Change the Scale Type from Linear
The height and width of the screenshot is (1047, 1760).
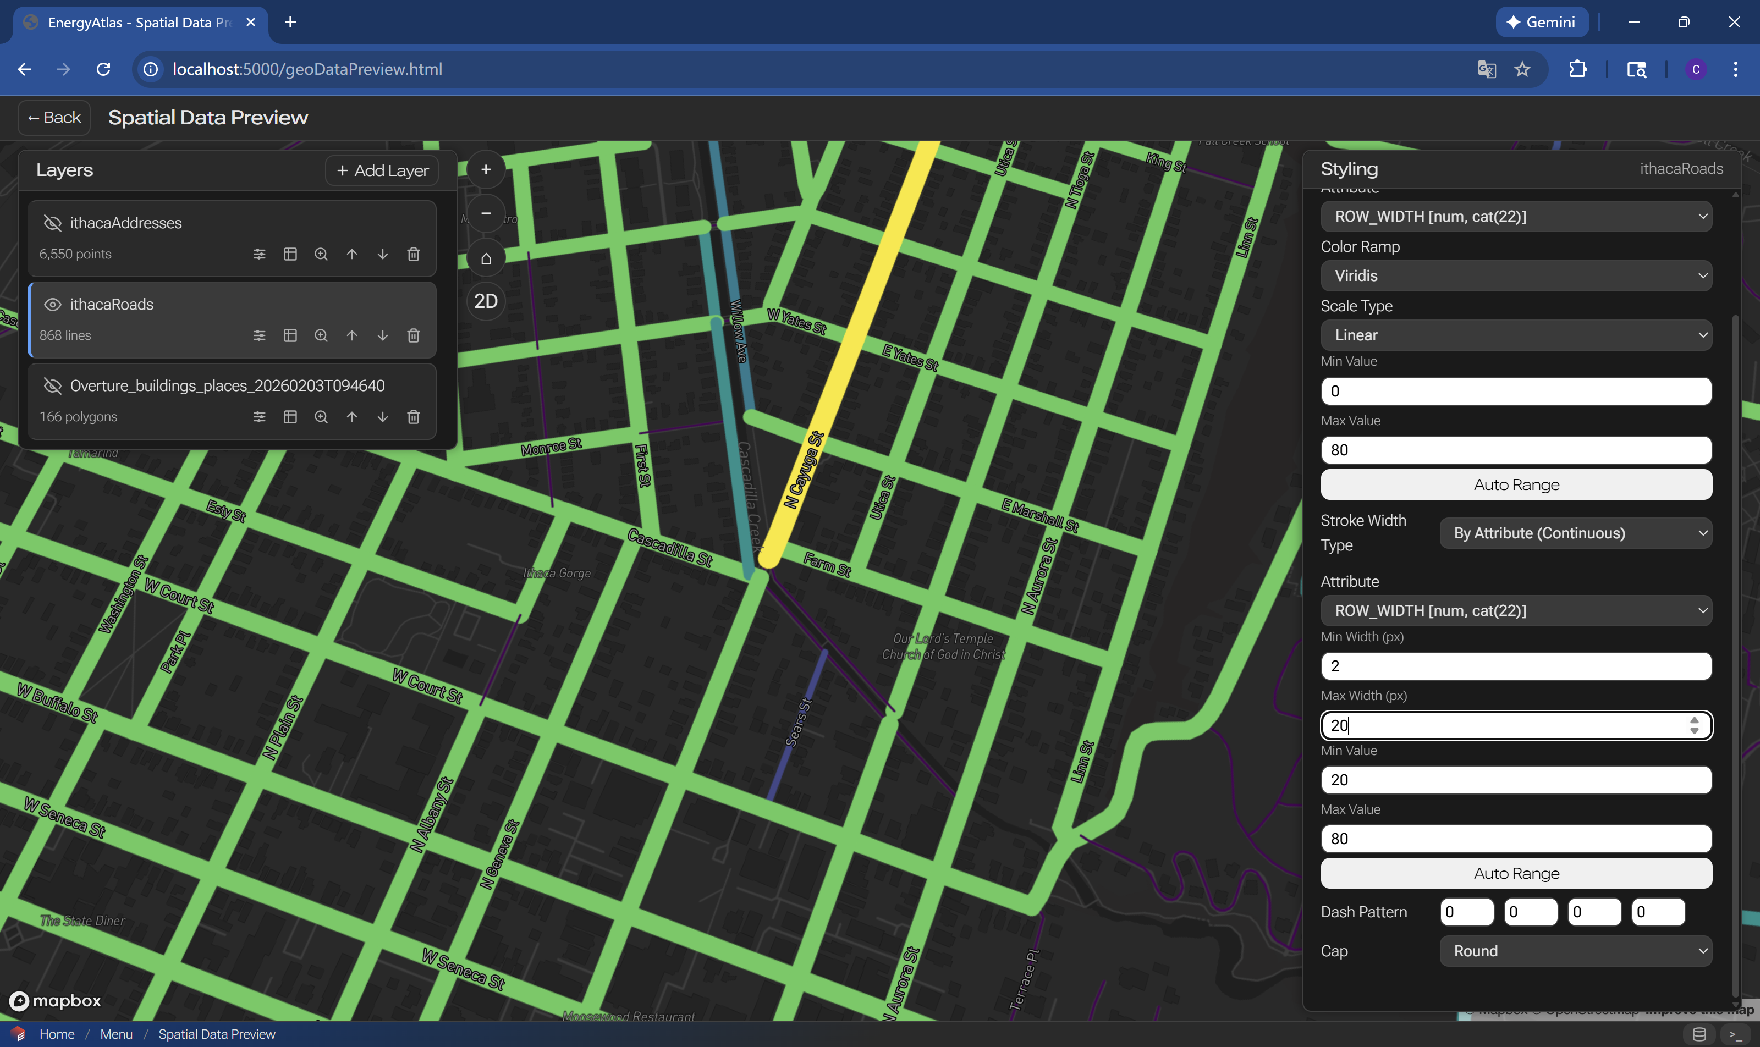pyautogui.click(x=1516, y=334)
